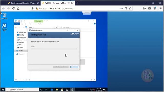The height and width of the screenshot is (92, 164).
Task: Open recent locations dropdown arrow
Action: [22, 27]
